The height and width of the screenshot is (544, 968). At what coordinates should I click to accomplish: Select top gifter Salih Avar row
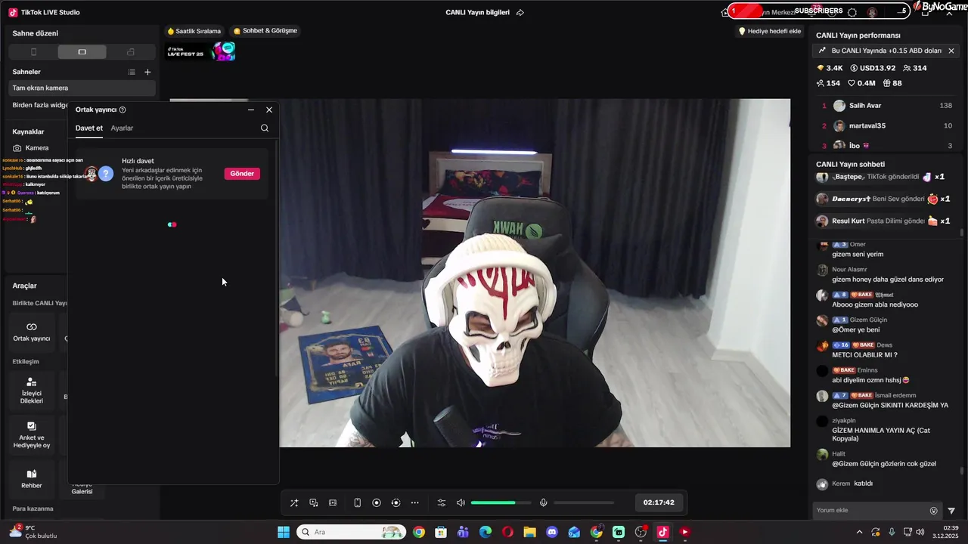click(886, 106)
